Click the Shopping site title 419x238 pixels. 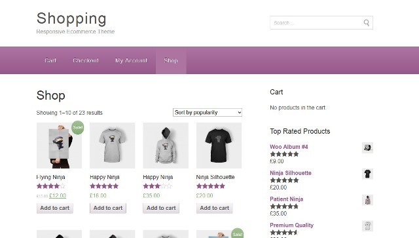71,18
